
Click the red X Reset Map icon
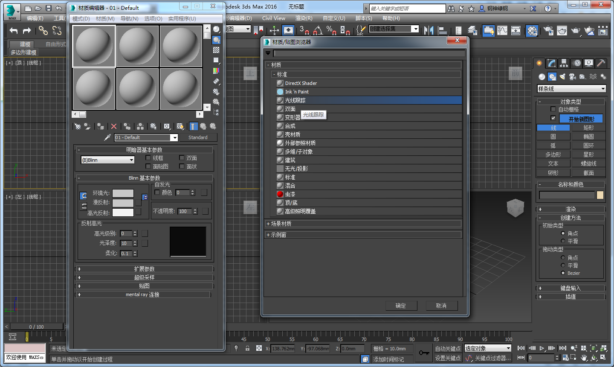[x=113, y=126]
